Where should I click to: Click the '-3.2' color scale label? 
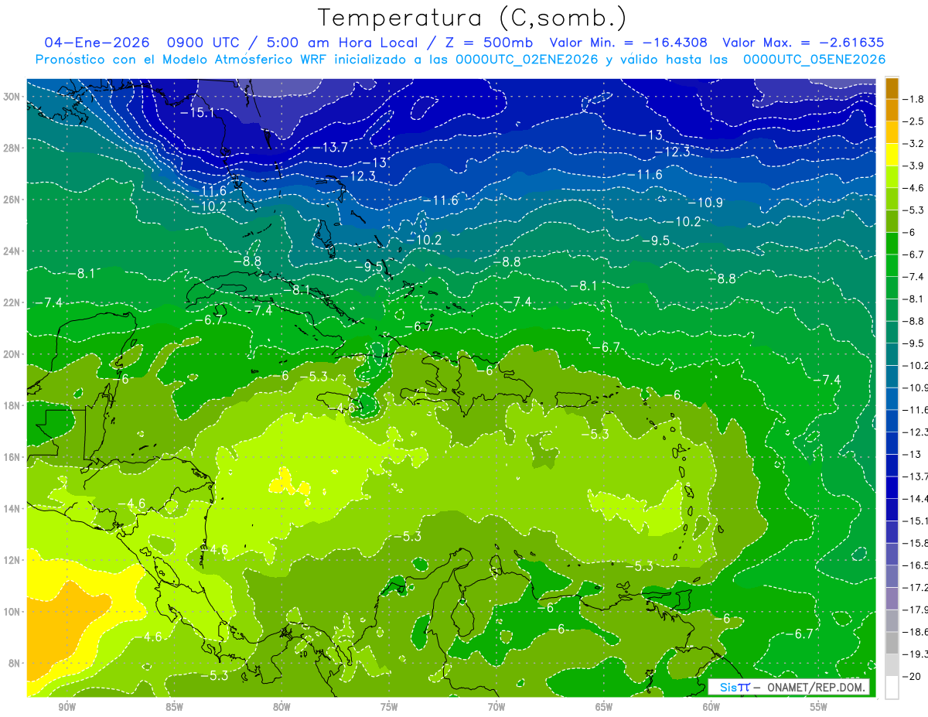tap(914, 144)
